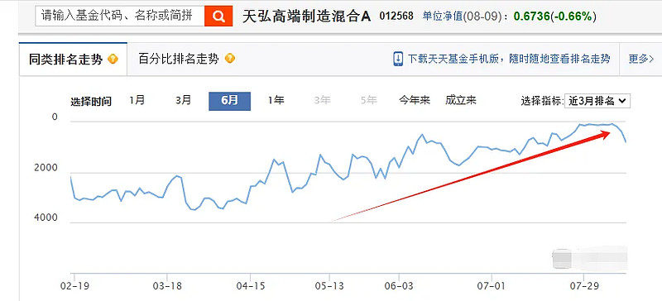
Task: Select the 3月 time range
Action: 184,101
